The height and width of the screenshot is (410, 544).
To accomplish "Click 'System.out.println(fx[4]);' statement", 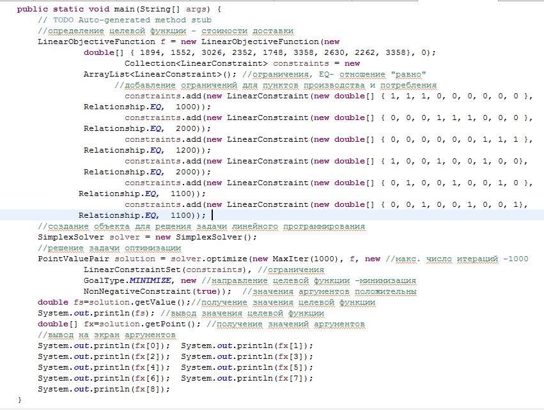I will pyautogui.click(x=104, y=367).
